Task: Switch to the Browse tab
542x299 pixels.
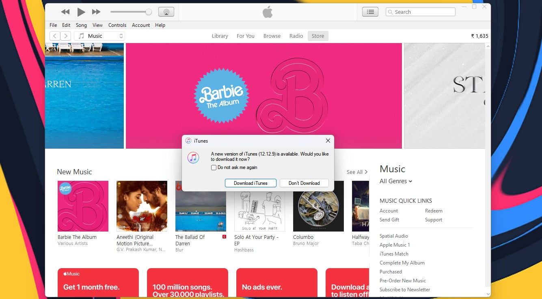Action: point(272,36)
